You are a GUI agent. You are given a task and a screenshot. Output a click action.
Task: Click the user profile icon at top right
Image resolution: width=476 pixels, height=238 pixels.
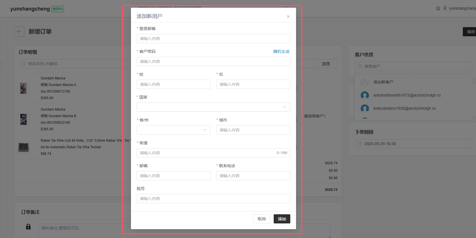click(x=445, y=8)
